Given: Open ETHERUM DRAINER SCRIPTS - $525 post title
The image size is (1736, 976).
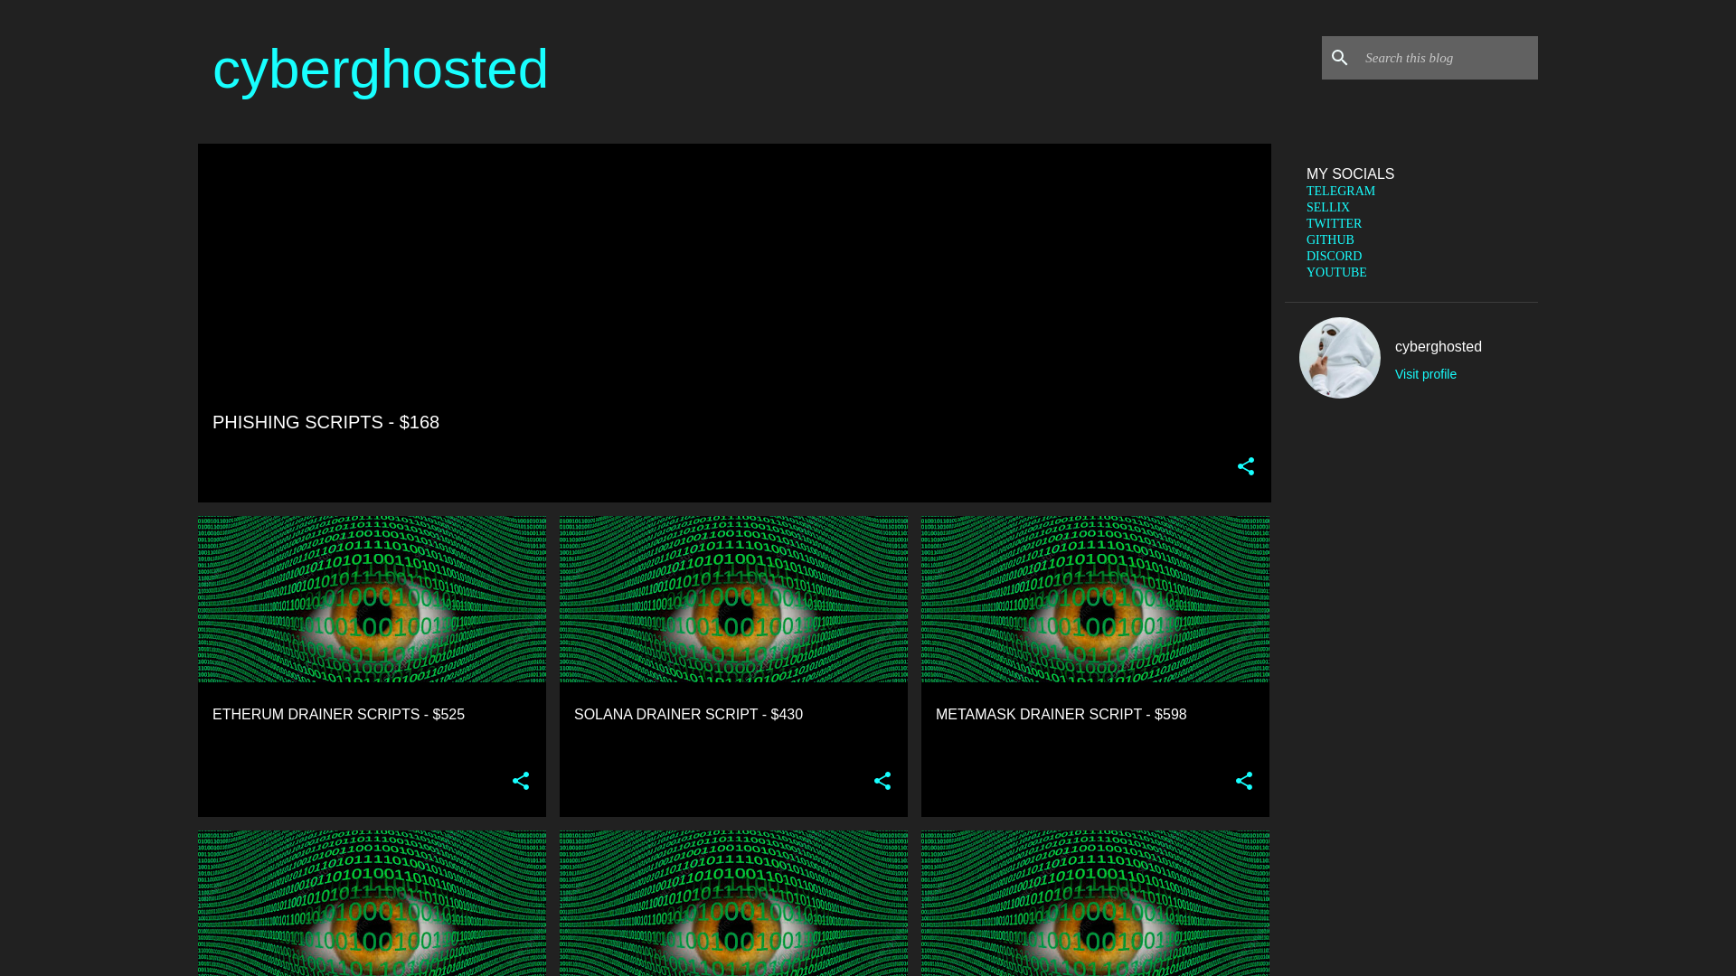Looking at the screenshot, I should pyautogui.click(x=338, y=715).
